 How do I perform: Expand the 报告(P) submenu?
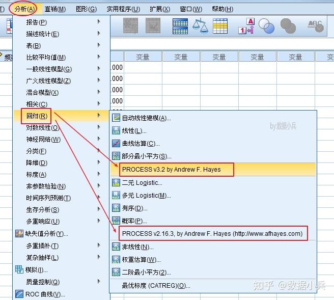61,22
